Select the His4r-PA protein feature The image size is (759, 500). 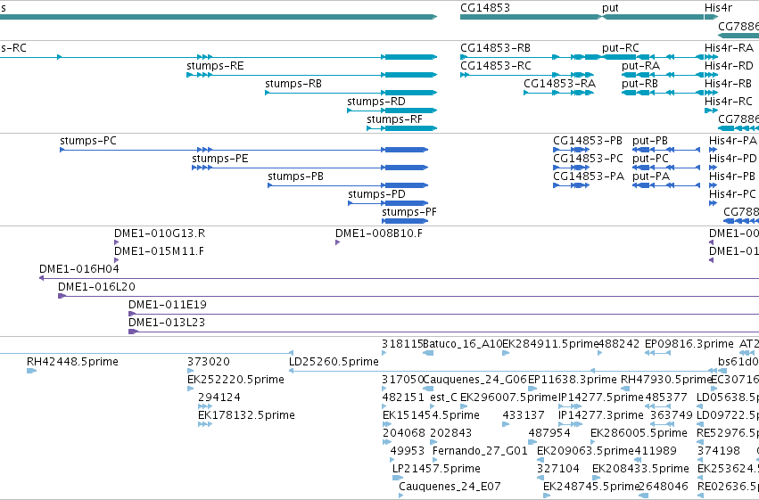tap(713, 150)
